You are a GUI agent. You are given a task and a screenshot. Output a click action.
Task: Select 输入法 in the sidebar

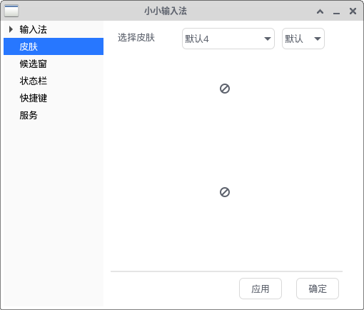(33, 29)
